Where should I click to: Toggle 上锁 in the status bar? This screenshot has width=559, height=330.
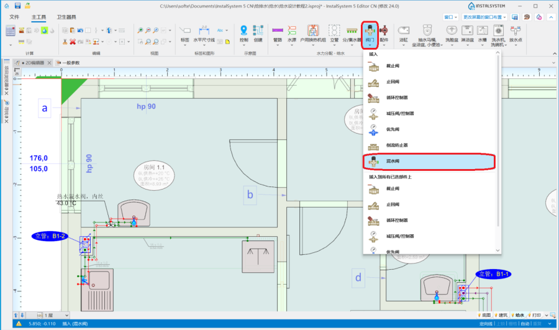click(x=501, y=324)
